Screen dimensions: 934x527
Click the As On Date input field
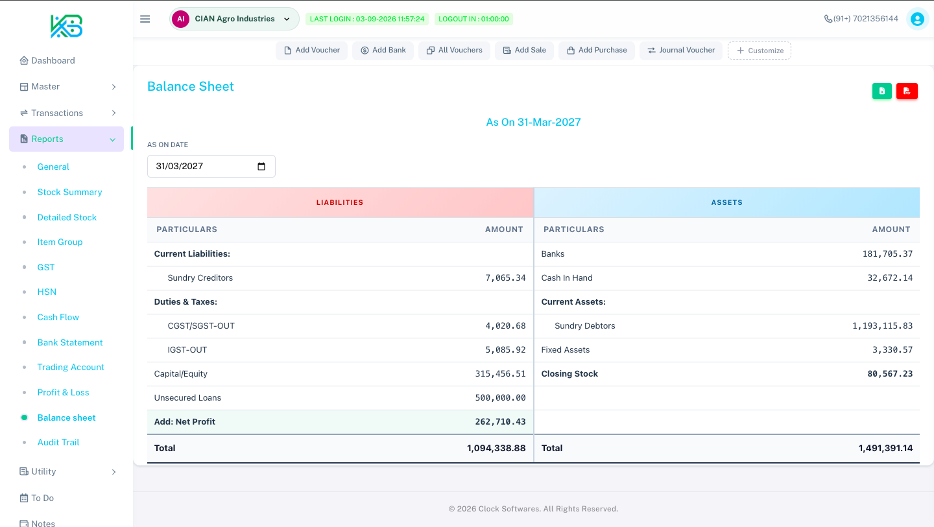click(211, 167)
